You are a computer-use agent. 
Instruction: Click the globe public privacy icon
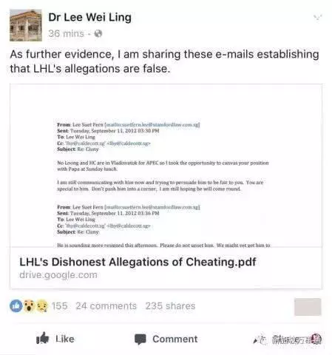(98, 33)
